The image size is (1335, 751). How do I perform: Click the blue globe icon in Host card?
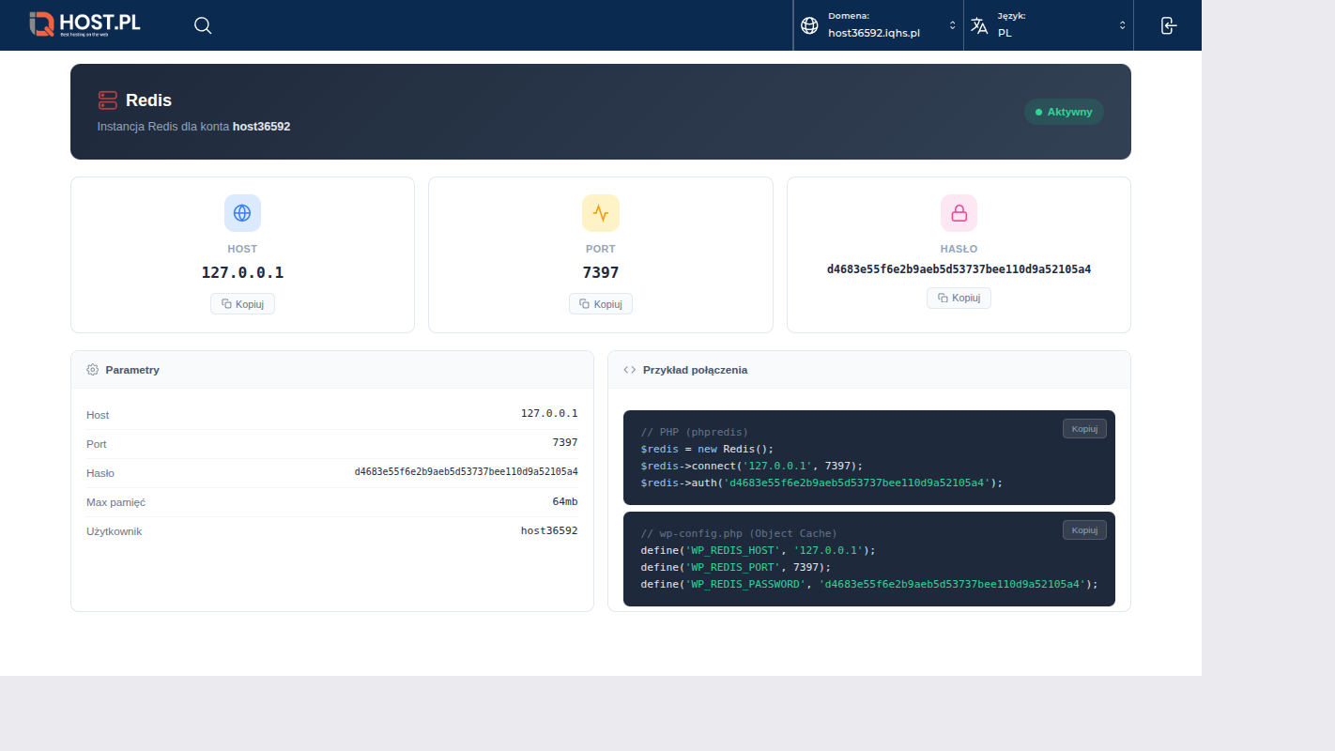[x=242, y=213]
